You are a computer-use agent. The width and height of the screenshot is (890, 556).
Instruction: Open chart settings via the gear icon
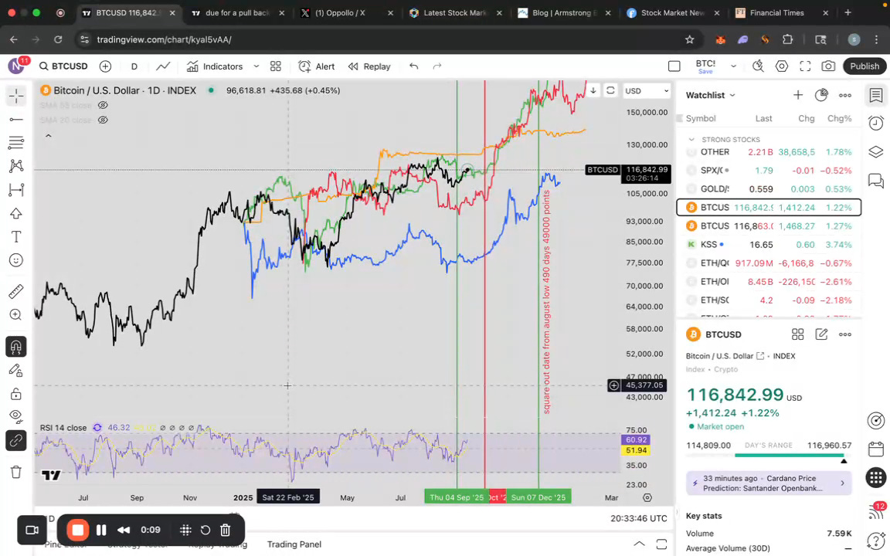(x=782, y=66)
